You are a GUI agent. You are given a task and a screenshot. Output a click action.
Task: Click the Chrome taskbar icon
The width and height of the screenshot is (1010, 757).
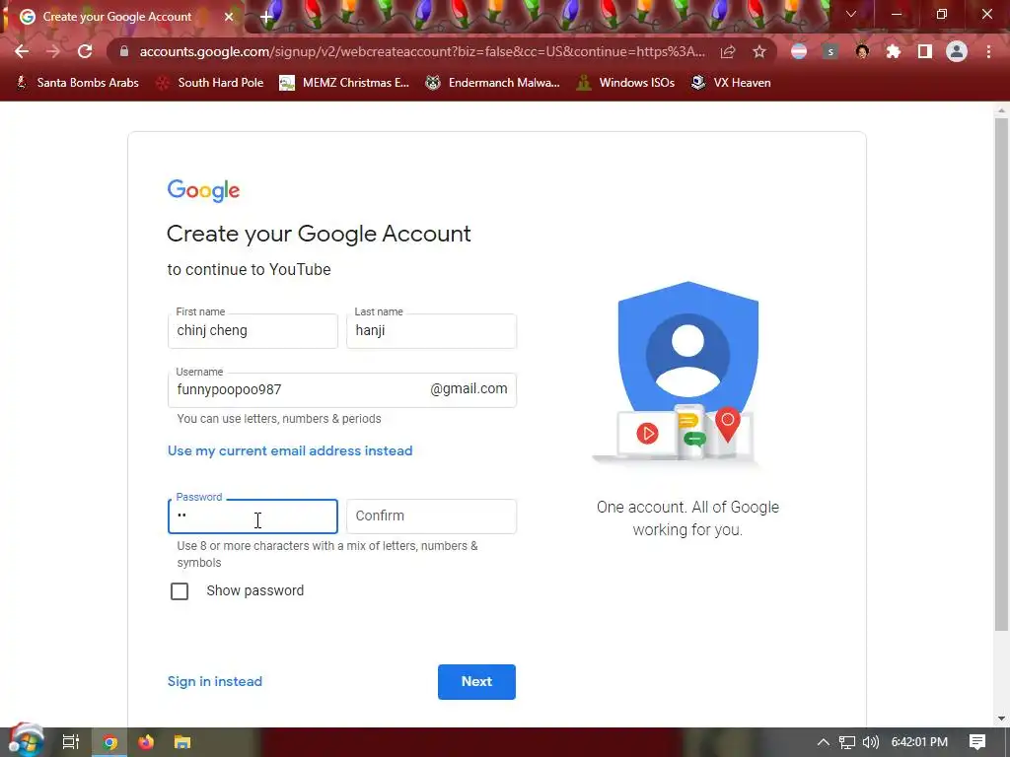pyautogui.click(x=109, y=742)
